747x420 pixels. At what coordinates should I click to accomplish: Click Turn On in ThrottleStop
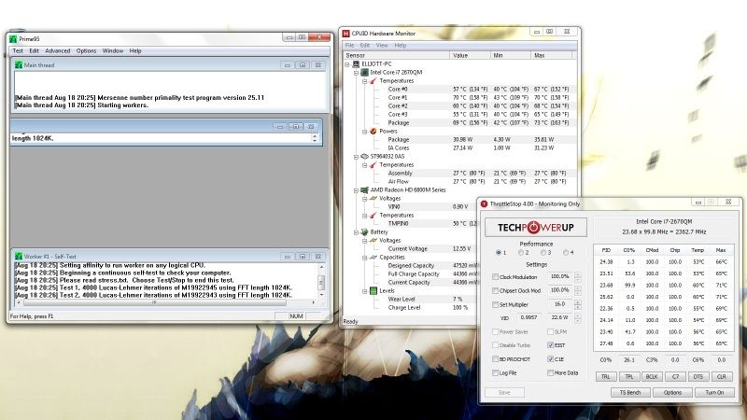point(714,392)
